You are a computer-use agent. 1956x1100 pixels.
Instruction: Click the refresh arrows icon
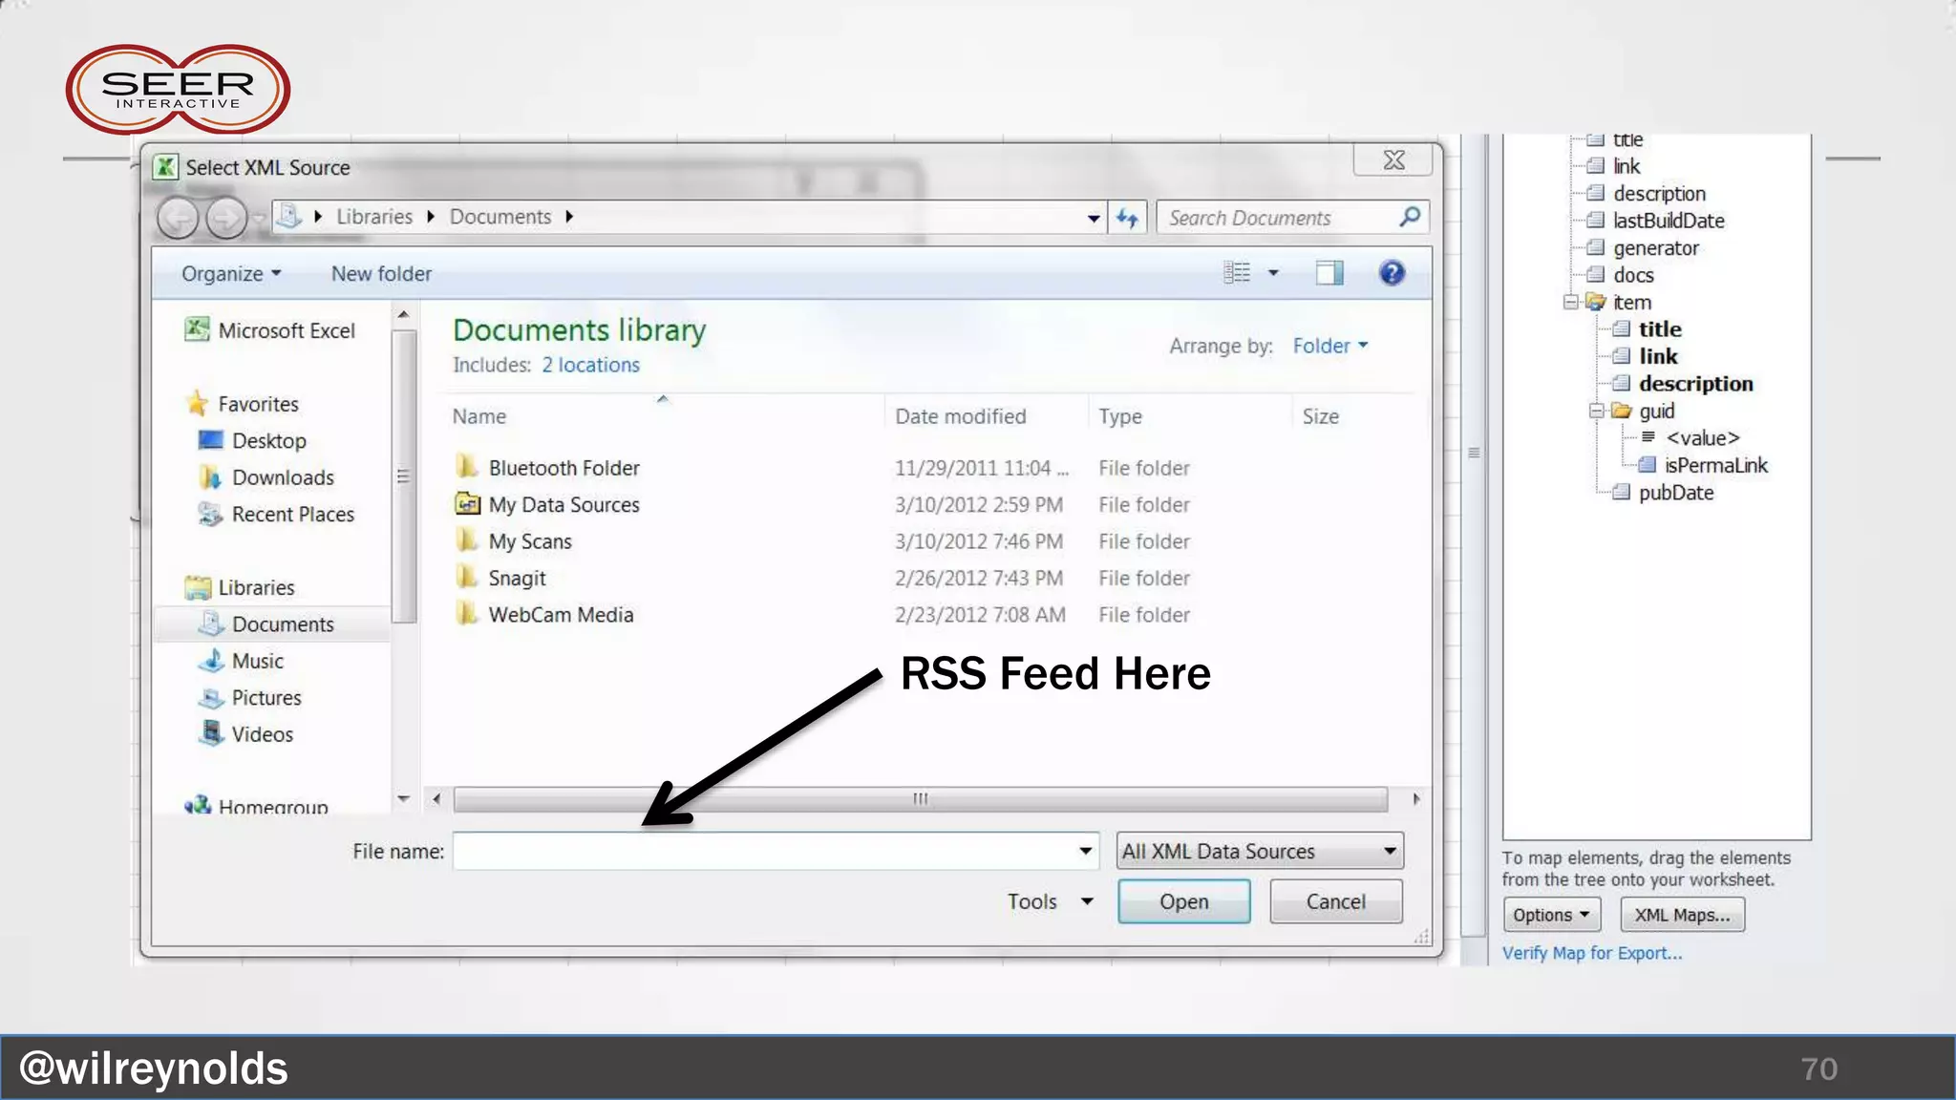click(x=1127, y=219)
